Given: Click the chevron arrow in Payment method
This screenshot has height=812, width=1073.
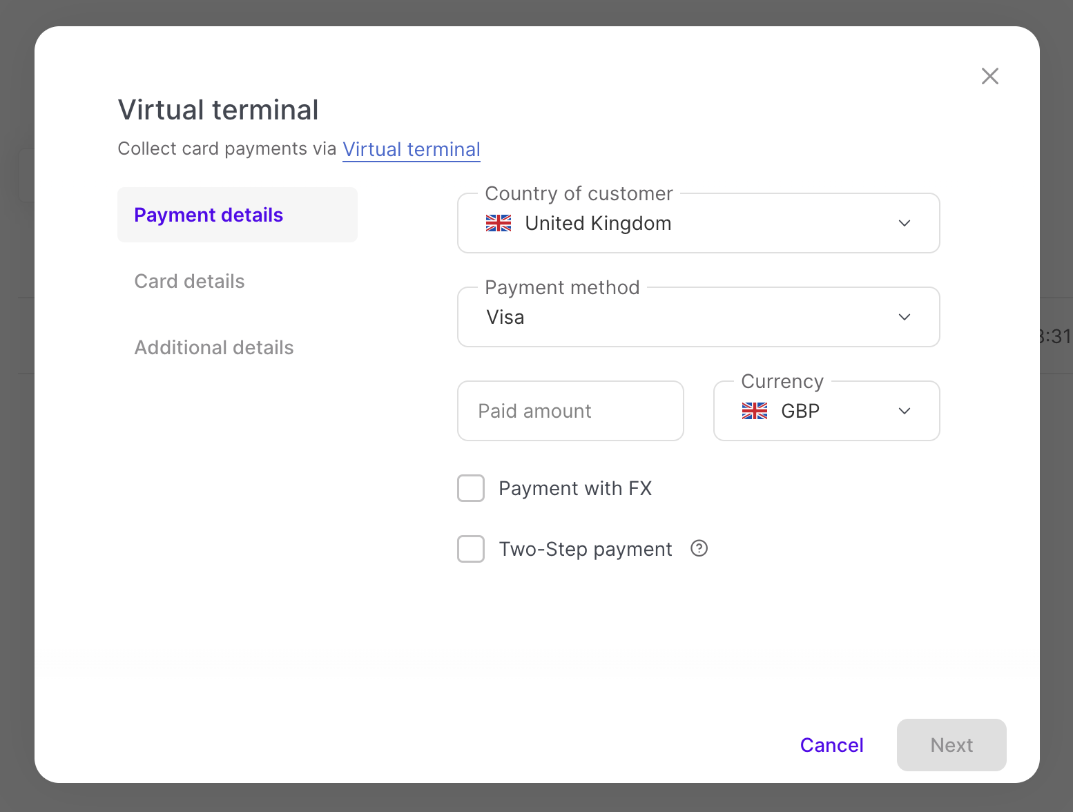Looking at the screenshot, I should pyautogui.click(x=904, y=317).
